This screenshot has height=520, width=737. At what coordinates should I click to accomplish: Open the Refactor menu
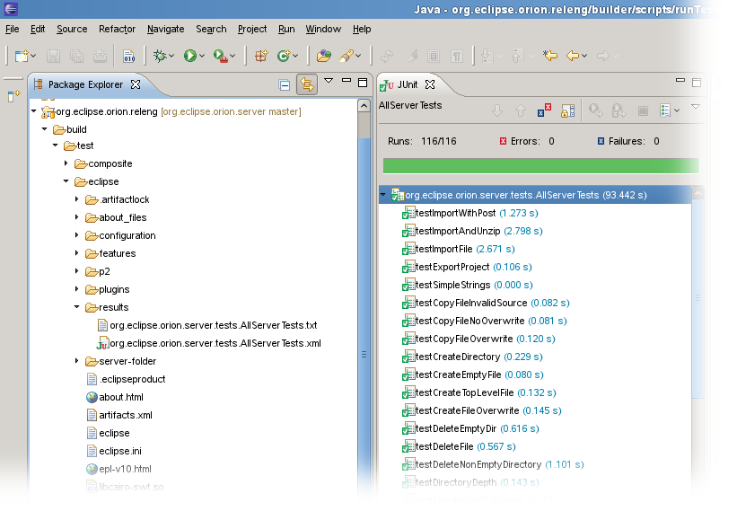coord(117,29)
